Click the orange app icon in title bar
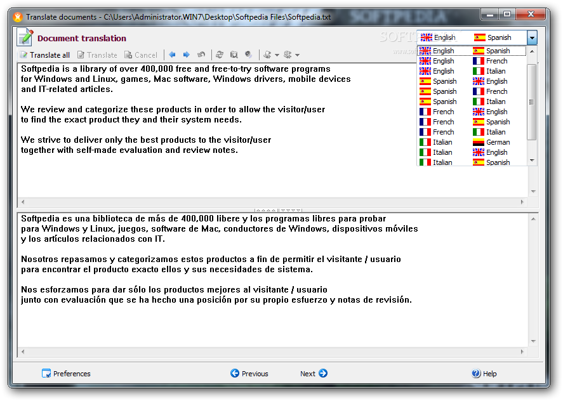 click(18, 17)
